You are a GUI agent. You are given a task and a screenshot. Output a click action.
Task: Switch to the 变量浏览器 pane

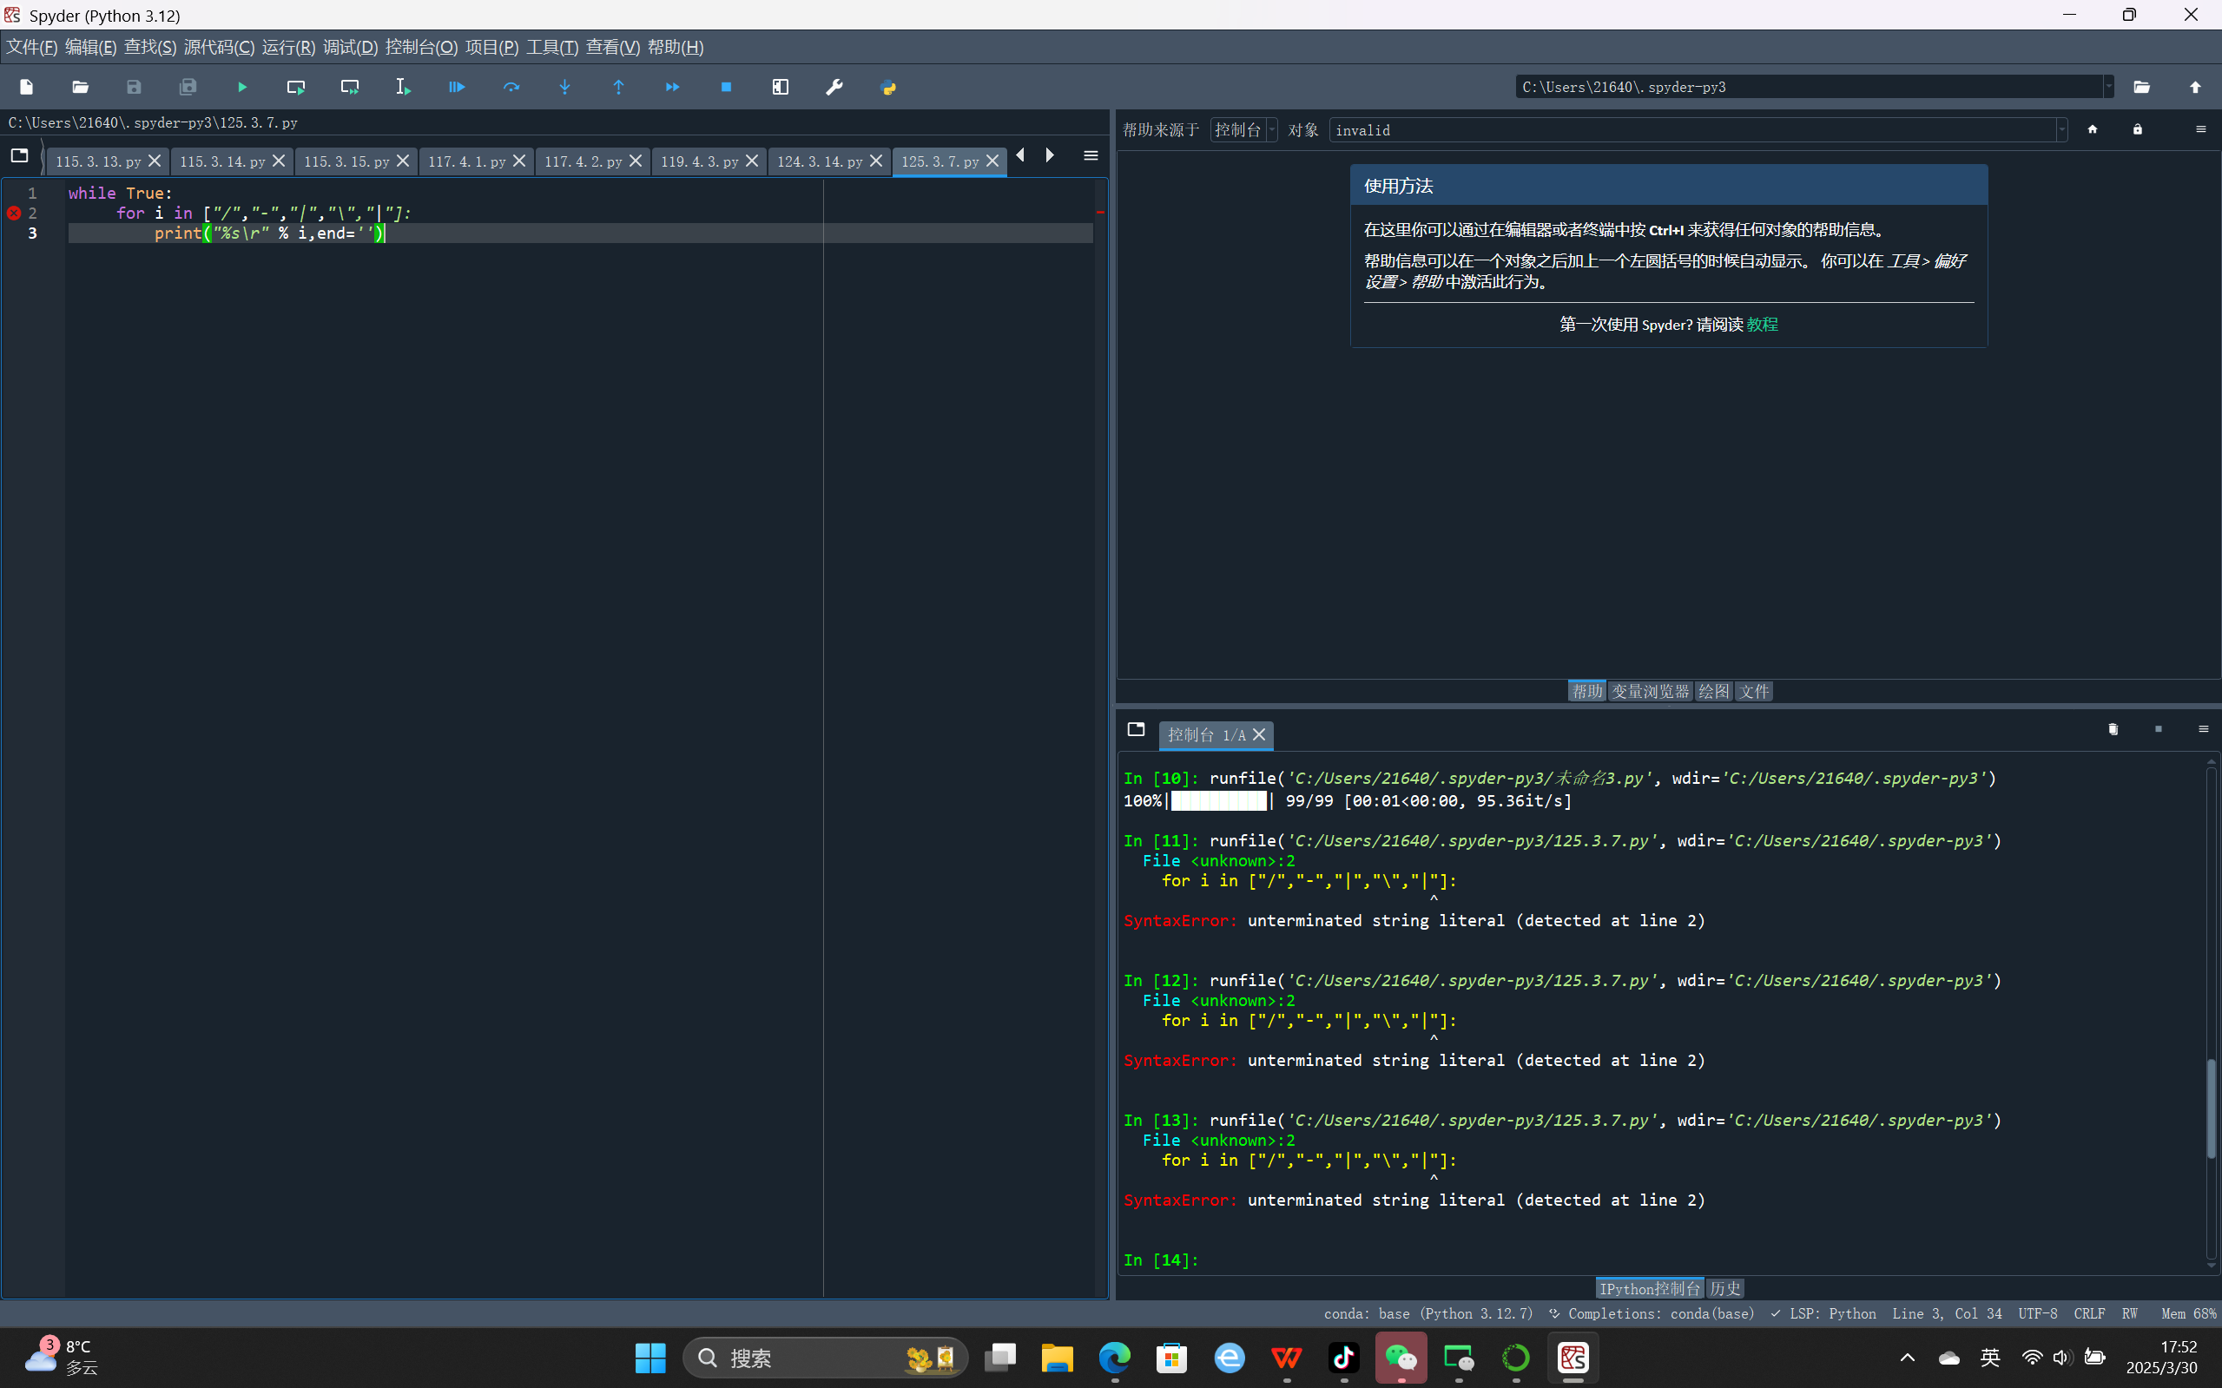tap(1650, 691)
